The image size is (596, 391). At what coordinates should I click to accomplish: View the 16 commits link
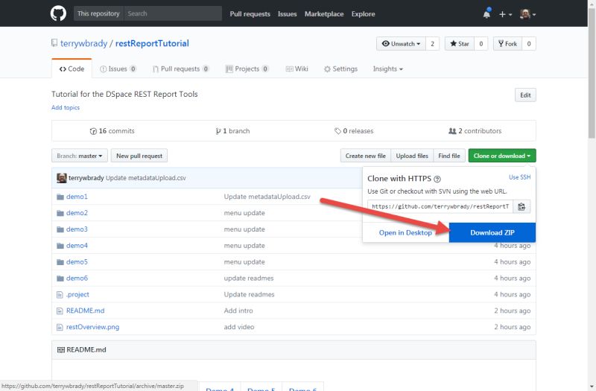112,131
